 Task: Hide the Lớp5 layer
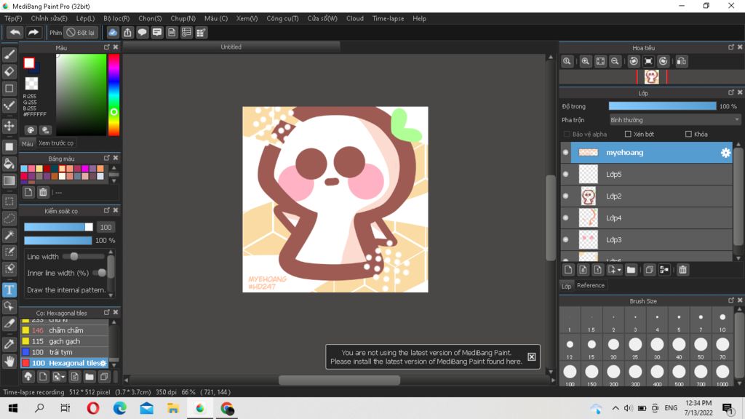pos(565,175)
